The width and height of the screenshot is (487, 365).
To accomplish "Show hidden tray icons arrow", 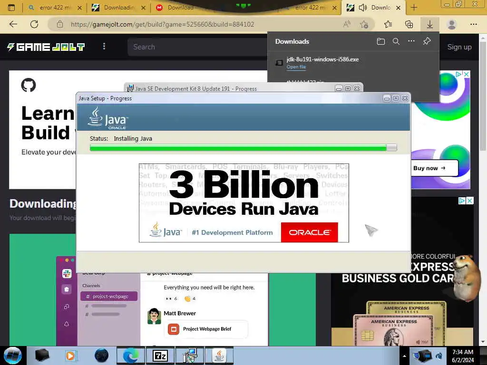I will pos(404,356).
